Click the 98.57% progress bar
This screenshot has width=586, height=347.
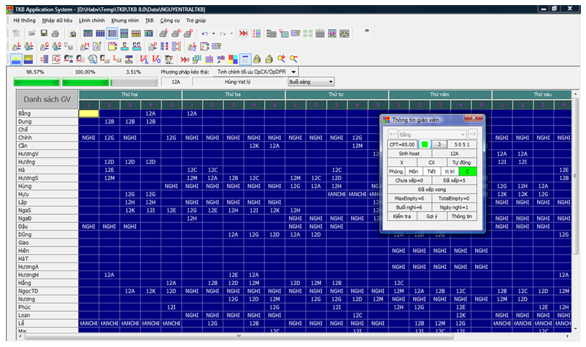[36, 82]
